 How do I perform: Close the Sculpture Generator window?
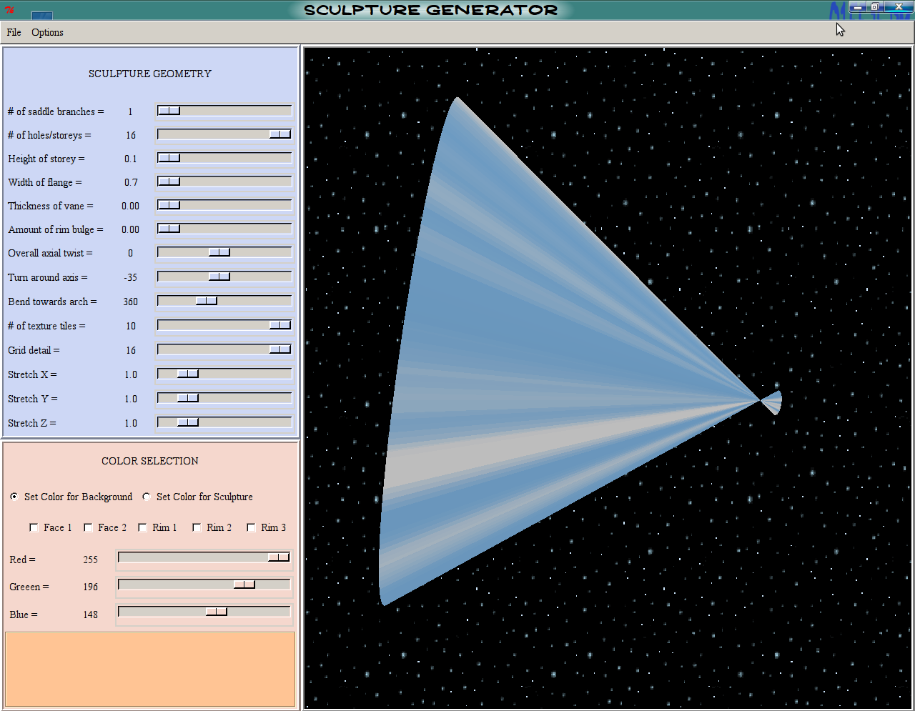pyautogui.click(x=899, y=7)
